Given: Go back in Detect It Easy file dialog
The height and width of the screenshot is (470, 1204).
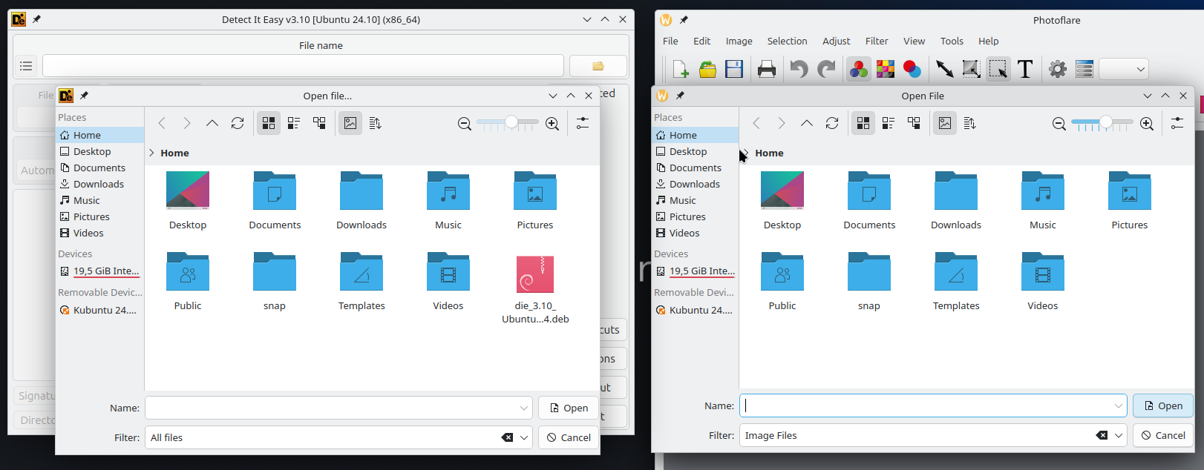Looking at the screenshot, I should [162, 123].
